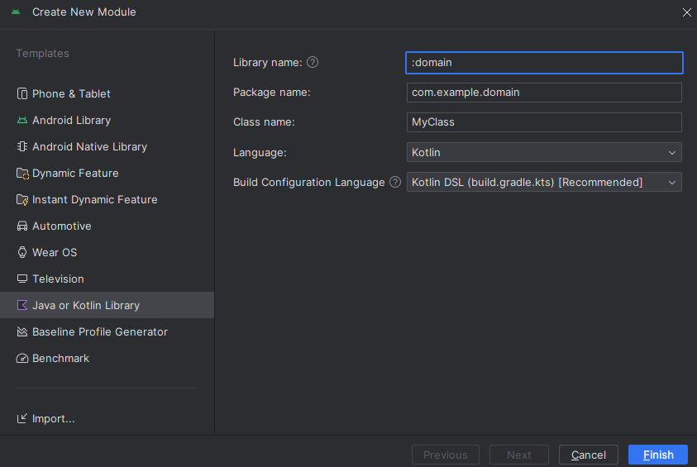This screenshot has width=697, height=467.
Task: Click the disabled Next button
Action: pos(518,455)
